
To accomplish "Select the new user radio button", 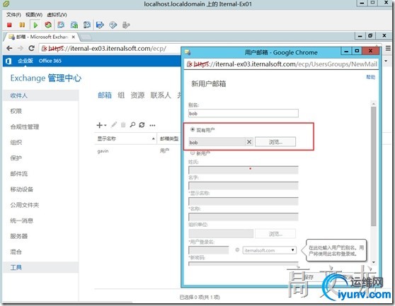I will coord(193,153).
